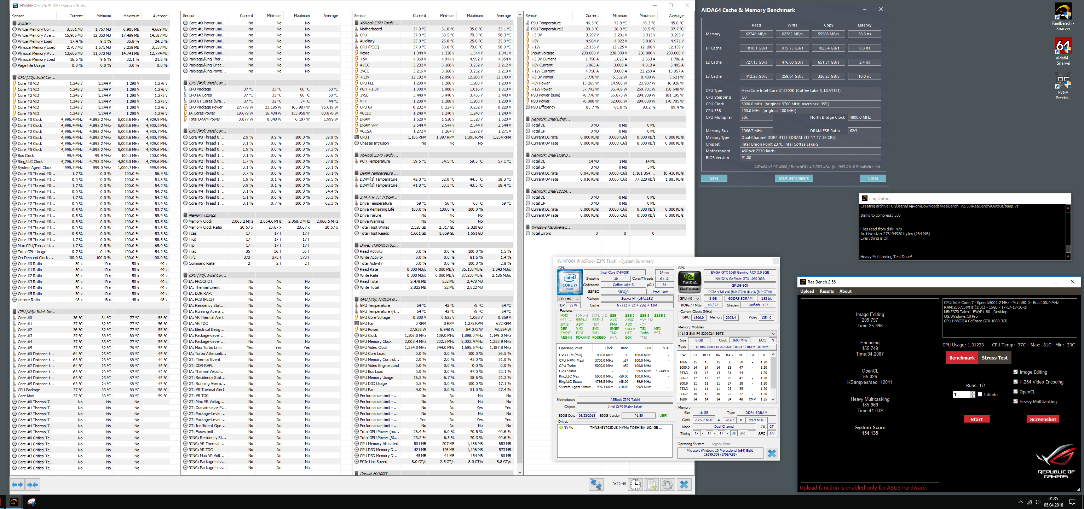
Task: Open the About menu in RealBench
Action: [x=845, y=291]
